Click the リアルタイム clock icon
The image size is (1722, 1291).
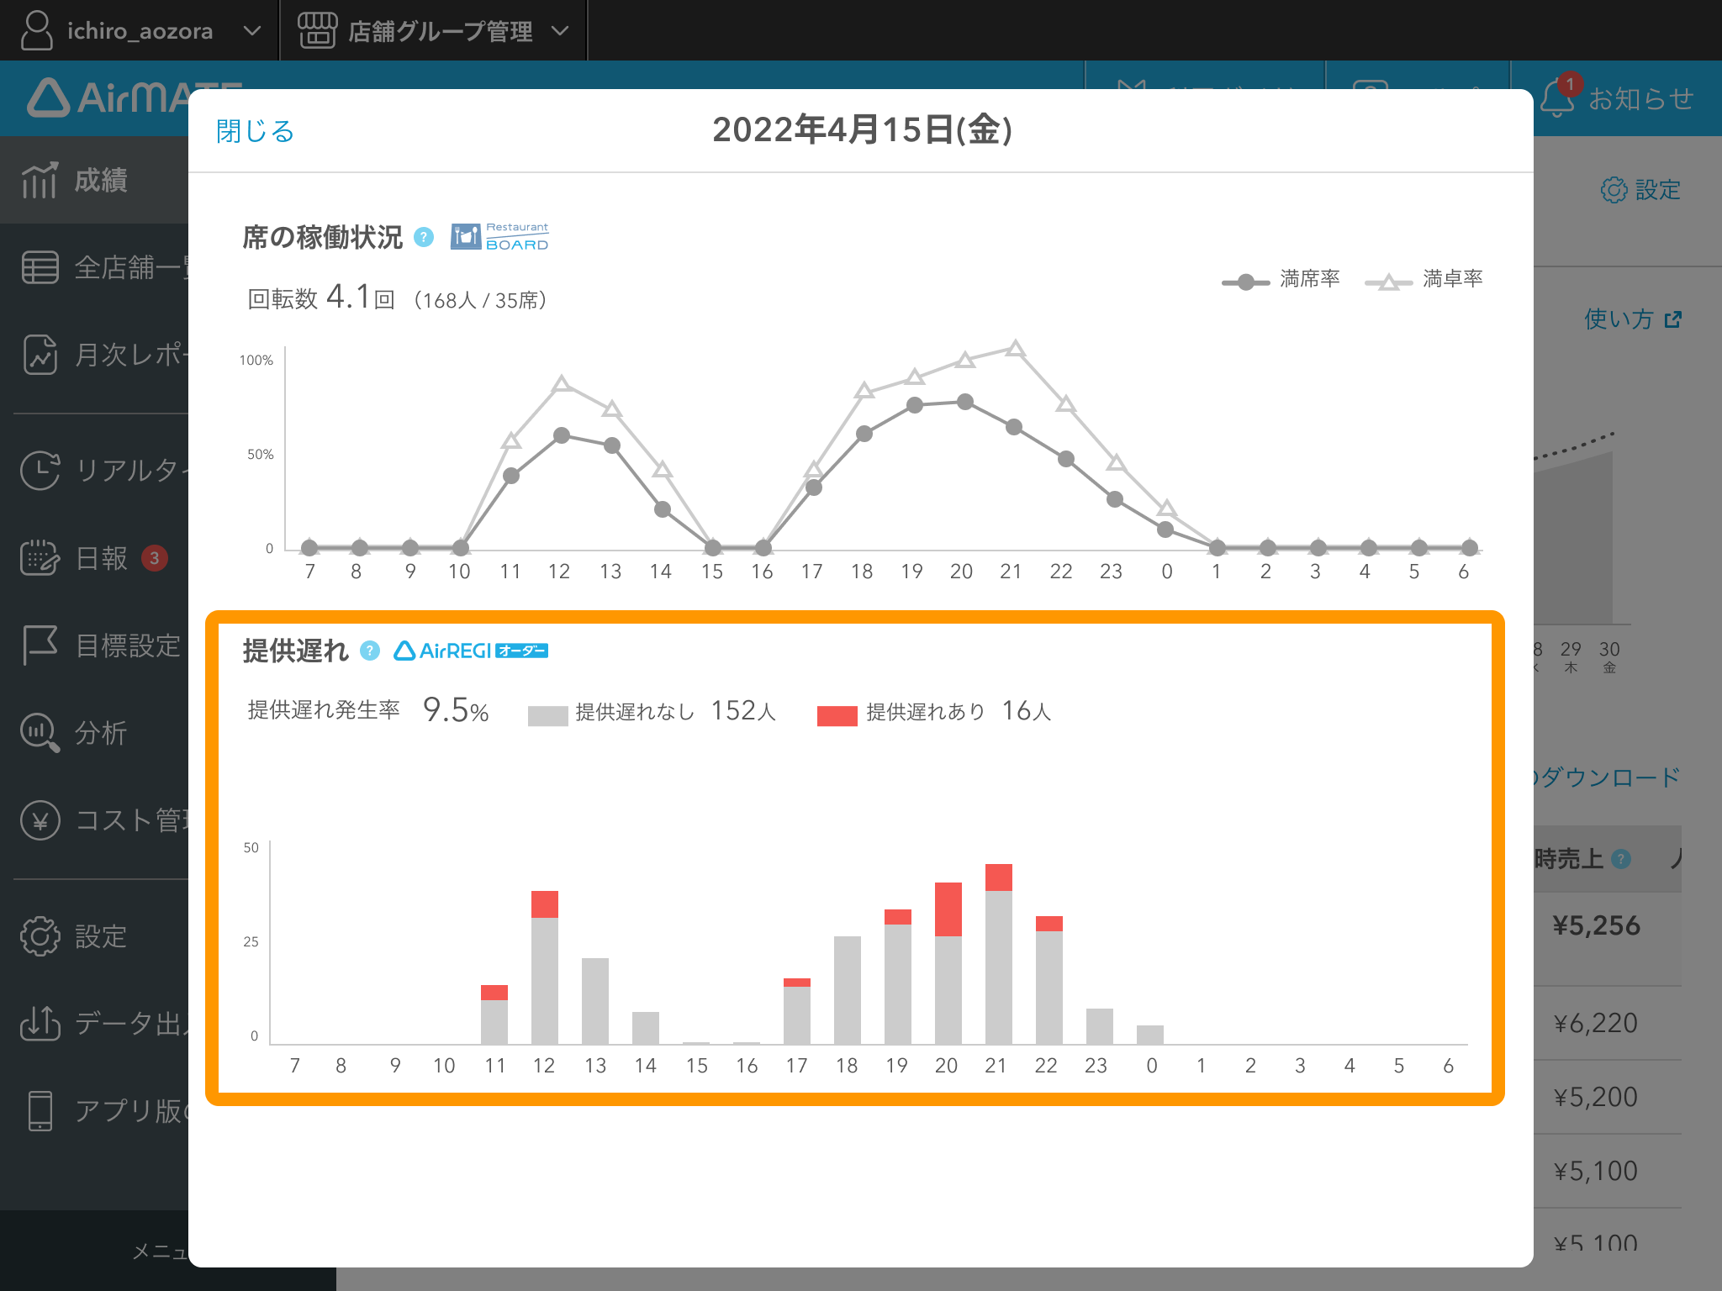[x=40, y=470]
